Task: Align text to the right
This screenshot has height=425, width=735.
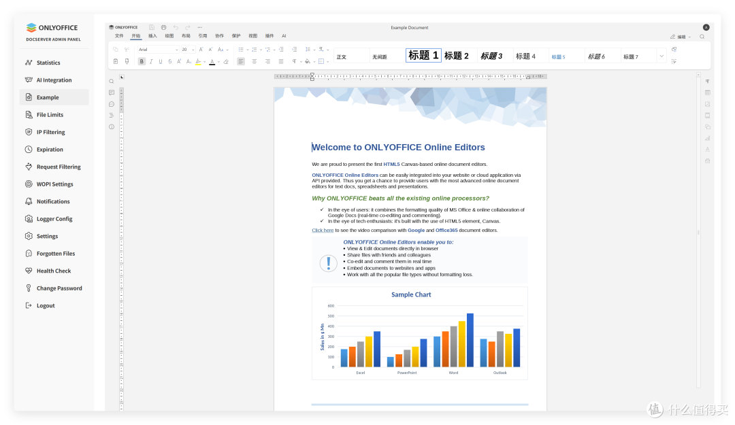Action: tap(267, 61)
